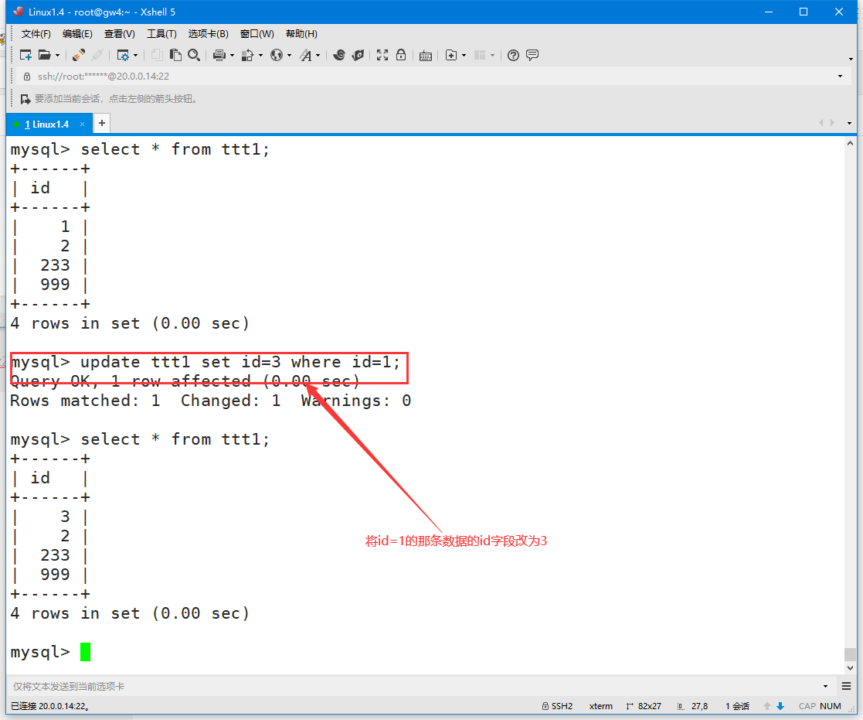Open the compose bar target dropdown
Screen dimensions: 863x720
[825, 686]
